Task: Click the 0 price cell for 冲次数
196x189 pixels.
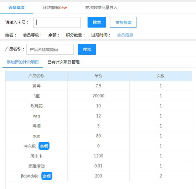Action: 98,146
